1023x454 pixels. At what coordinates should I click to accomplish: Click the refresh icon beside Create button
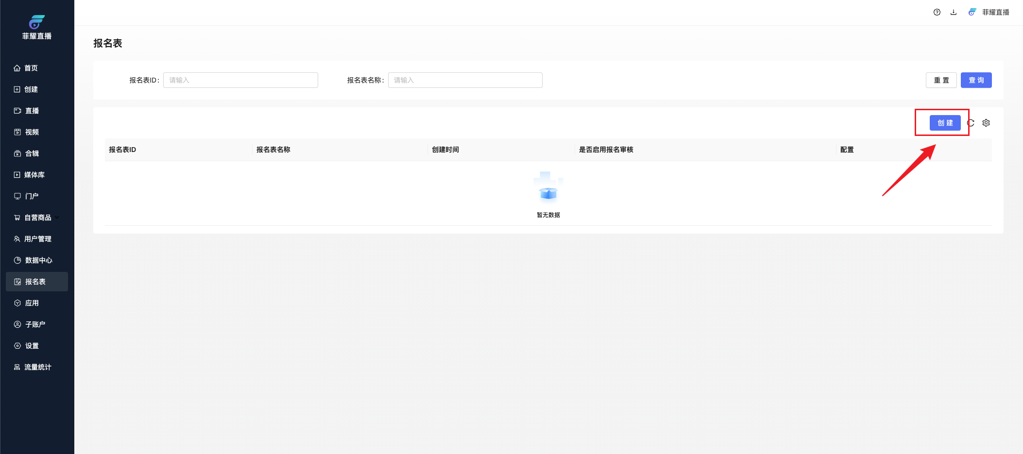[971, 123]
